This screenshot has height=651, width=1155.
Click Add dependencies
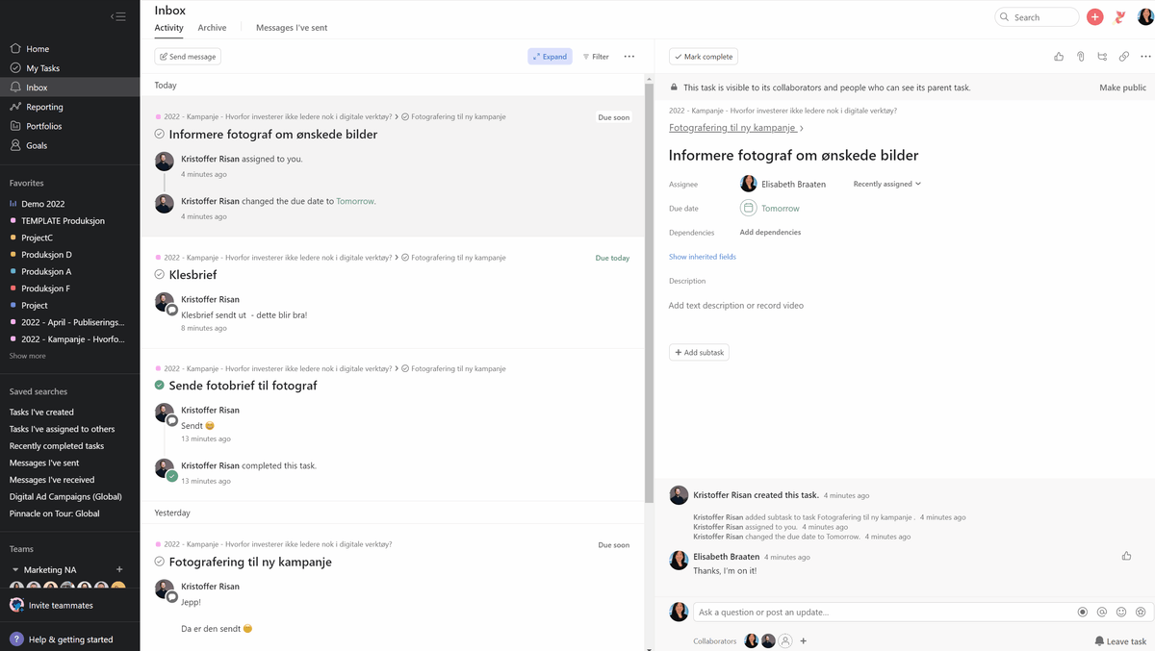click(x=770, y=233)
